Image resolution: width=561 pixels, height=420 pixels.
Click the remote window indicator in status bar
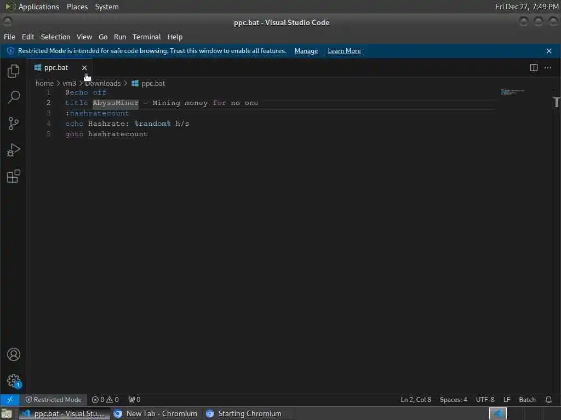[x=10, y=400]
